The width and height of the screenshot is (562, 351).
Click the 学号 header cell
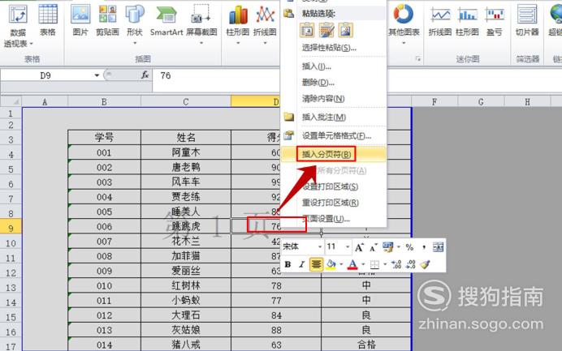[x=104, y=137]
